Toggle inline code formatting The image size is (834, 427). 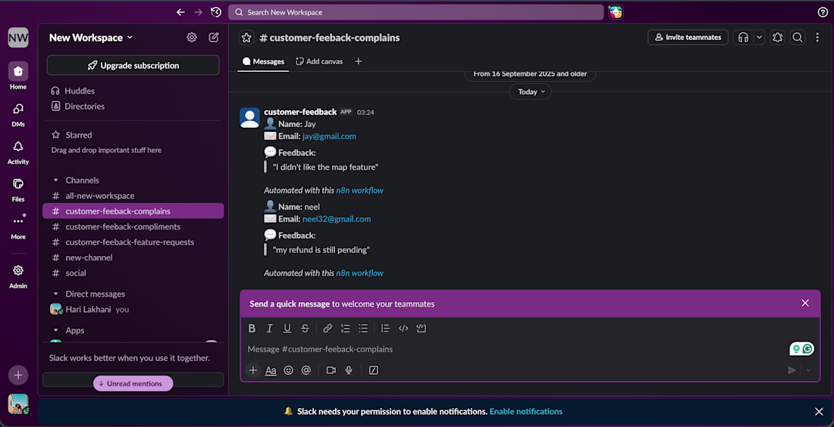coord(403,329)
